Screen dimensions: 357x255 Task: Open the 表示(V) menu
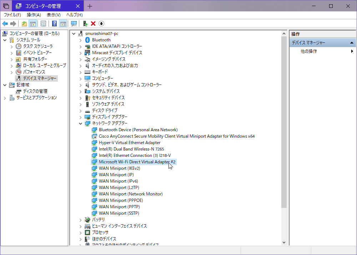coord(54,15)
